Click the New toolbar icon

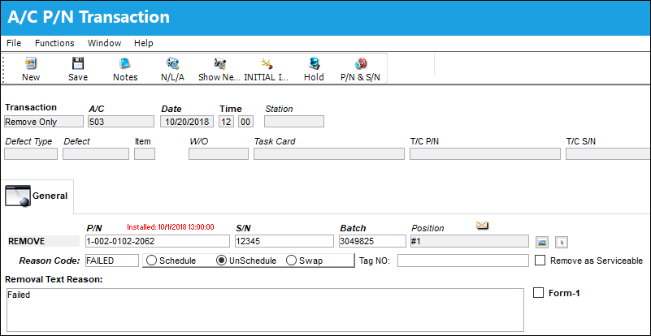pos(31,63)
